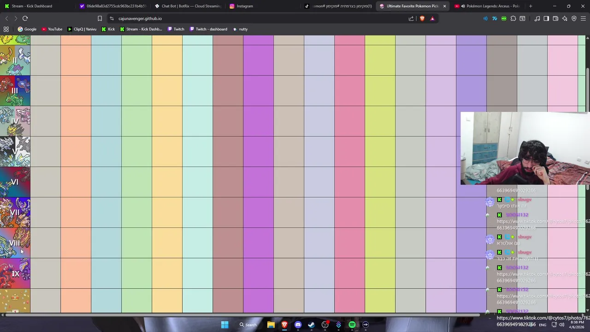Open the extensions puzzle-piece menu

pyautogui.click(x=513, y=18)
